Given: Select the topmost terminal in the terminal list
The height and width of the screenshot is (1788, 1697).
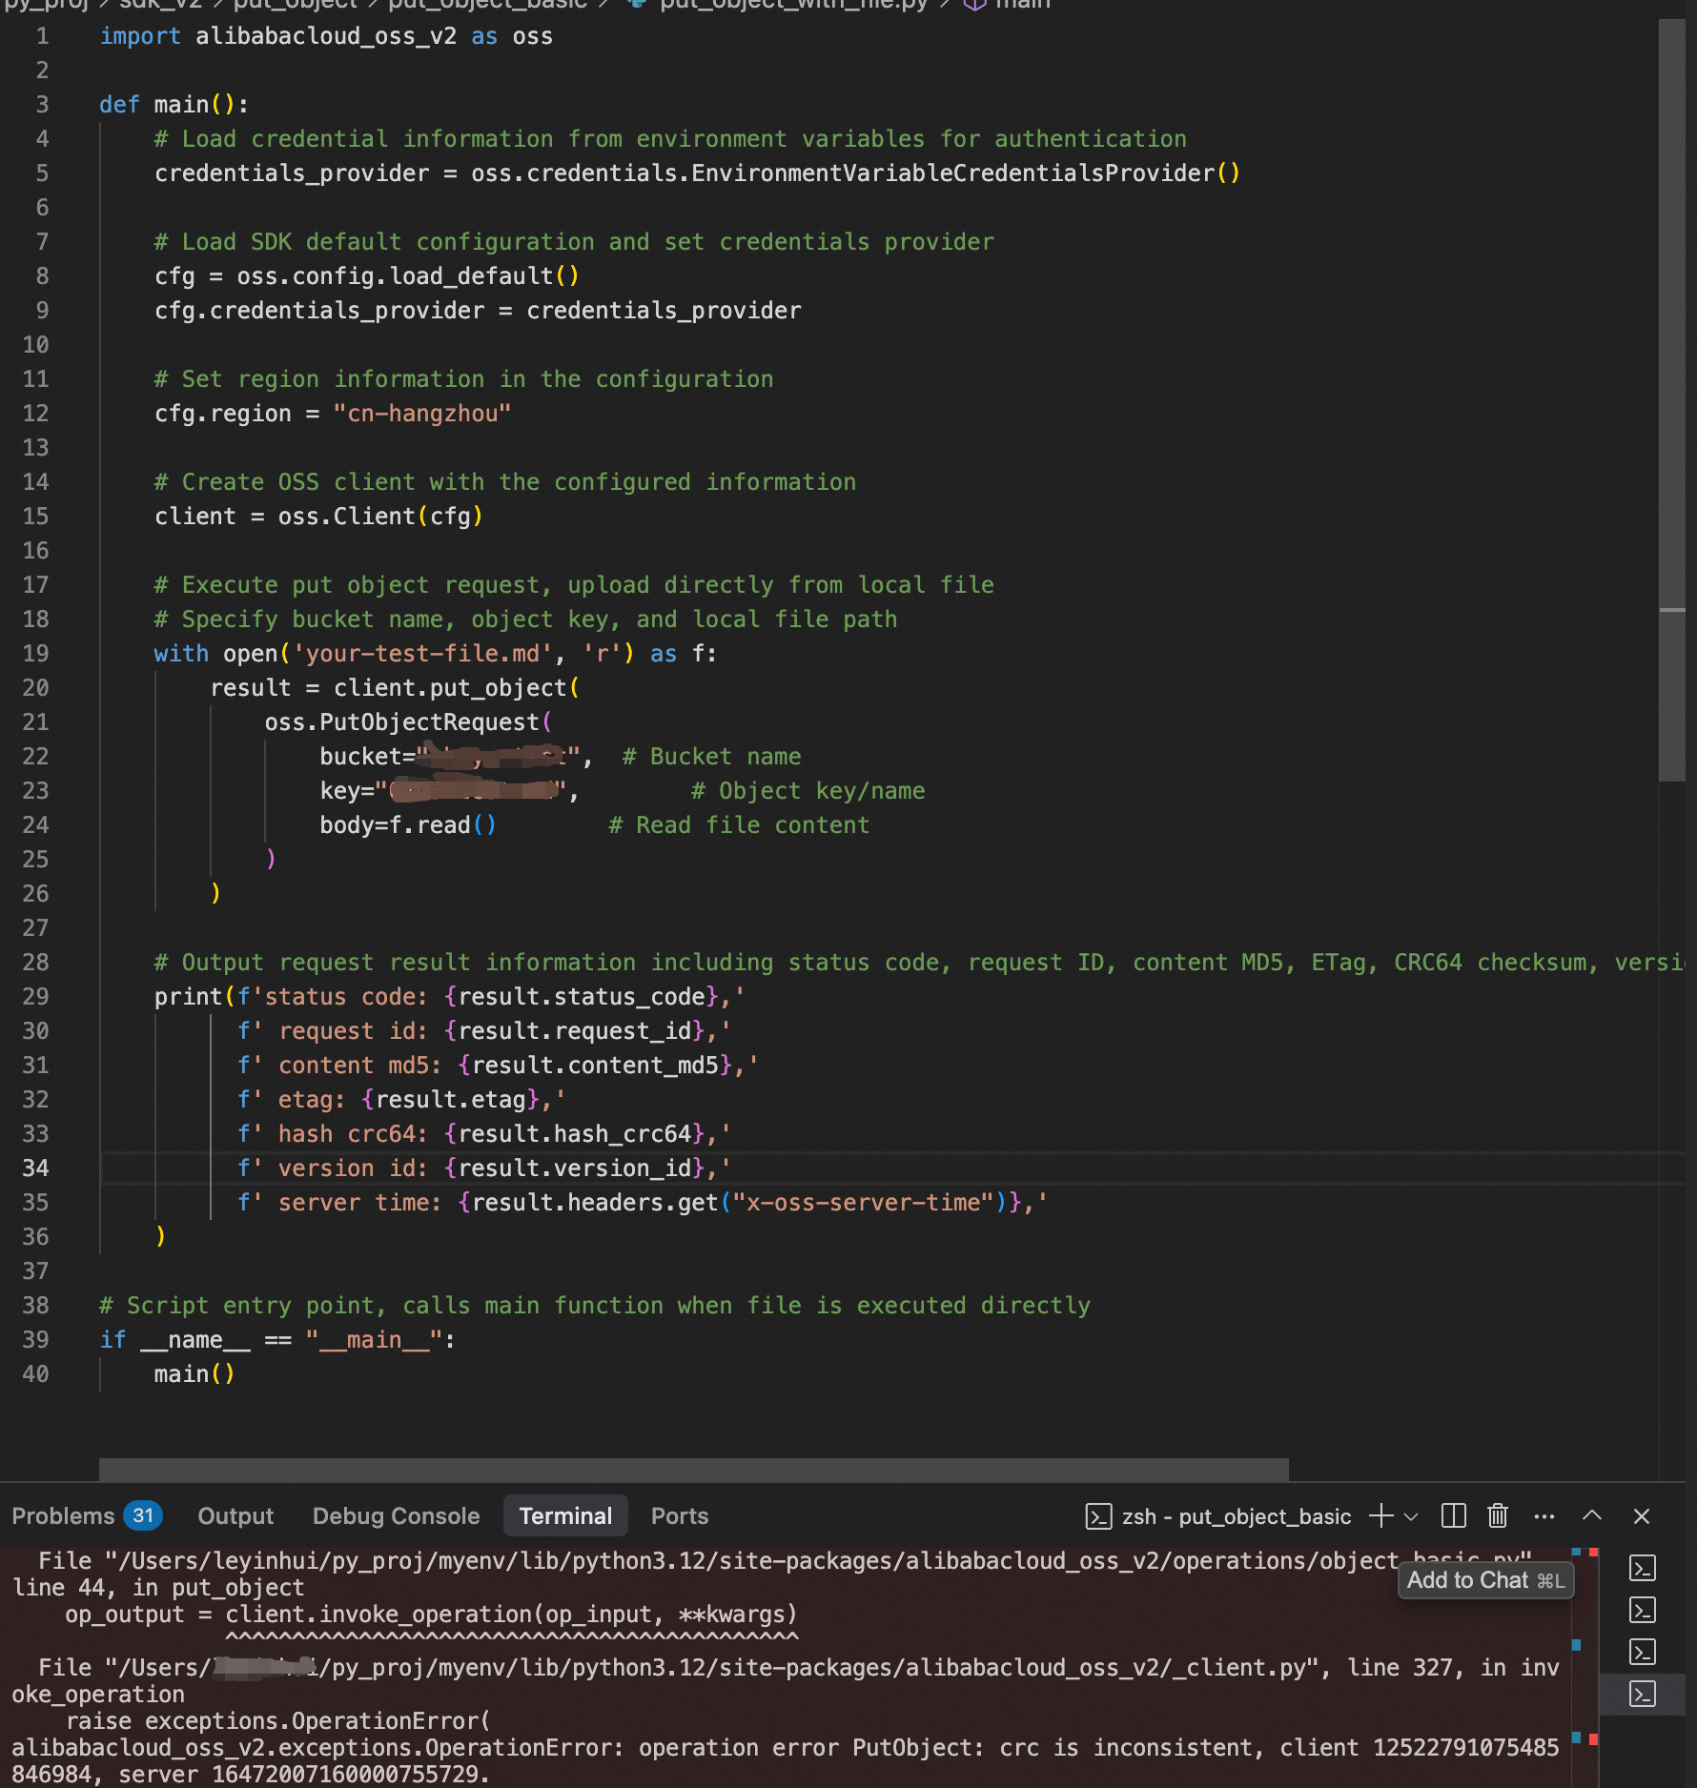Looking at the screenshot, I should [x=1642, y=1568].
